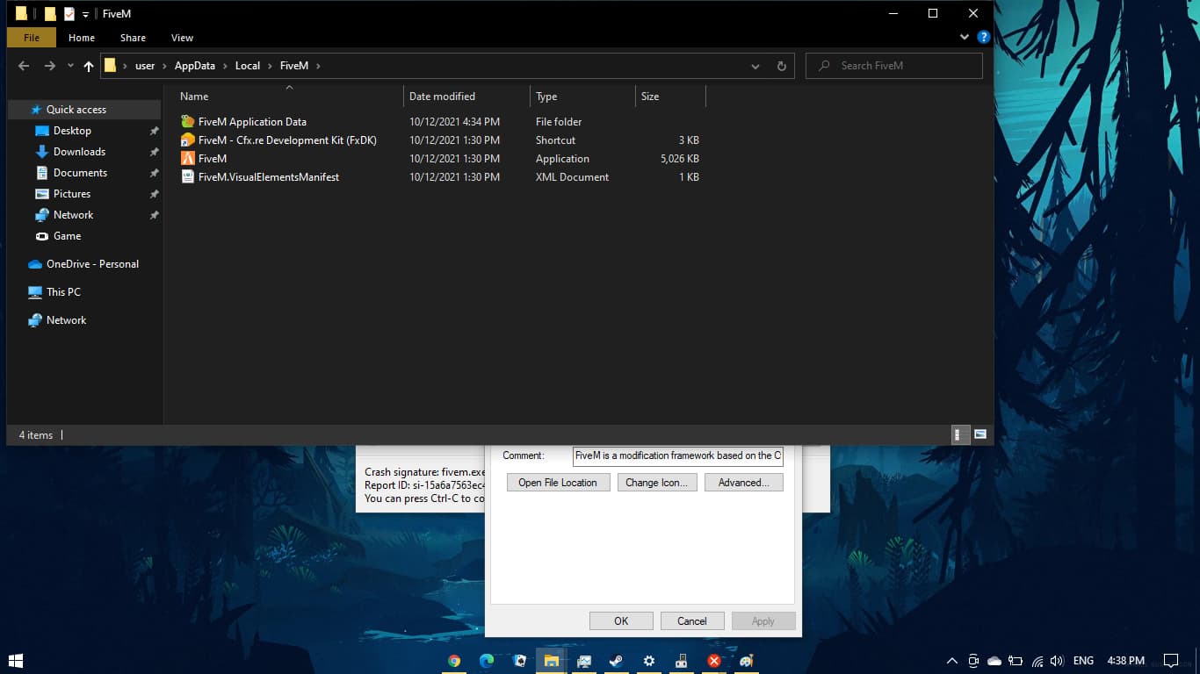The width and height of the screenshot is (1200, 674).
Task: Select the FxDK shortcut icon
Action: coord(187,140)
